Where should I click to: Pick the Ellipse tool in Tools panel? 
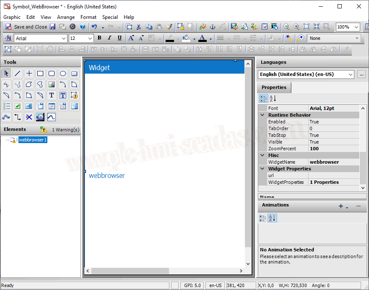63,73
